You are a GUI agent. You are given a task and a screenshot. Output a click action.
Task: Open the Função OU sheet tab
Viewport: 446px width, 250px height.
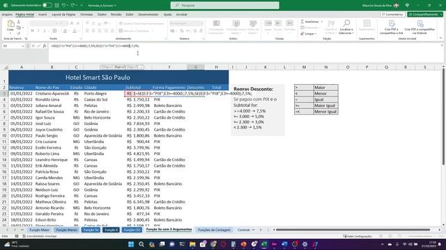132,230
